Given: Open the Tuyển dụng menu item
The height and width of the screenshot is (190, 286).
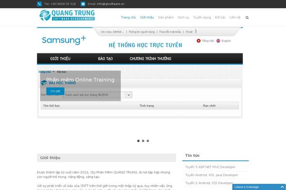Looking at the screenshot, I should 202,18.
